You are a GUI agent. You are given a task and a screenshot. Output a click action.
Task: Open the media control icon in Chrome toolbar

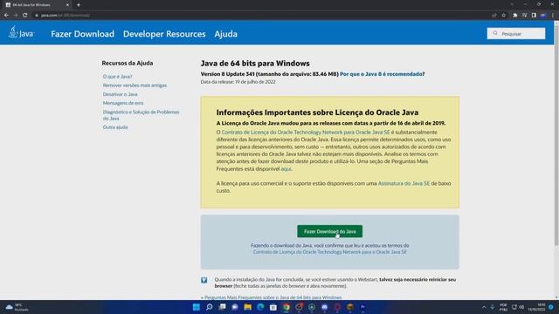tap(524, 16)
